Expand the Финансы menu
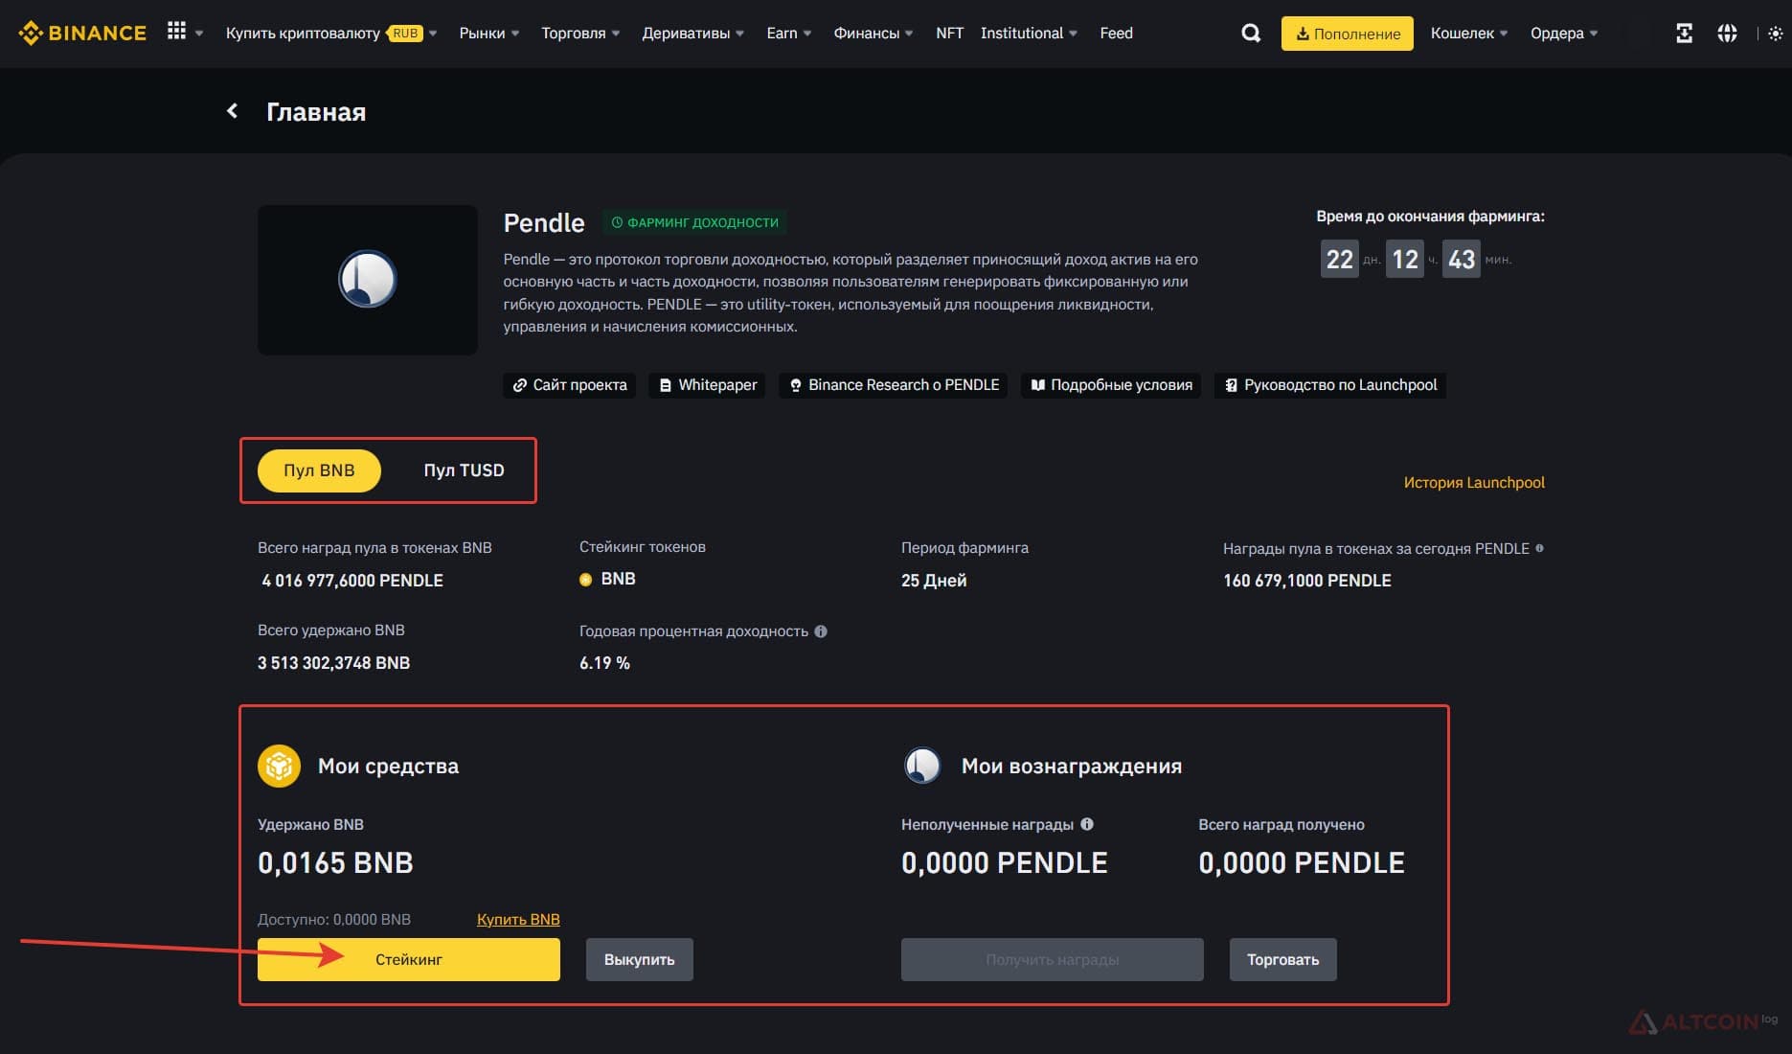Screen dimensions: 1792x1054 click(873, 34)
